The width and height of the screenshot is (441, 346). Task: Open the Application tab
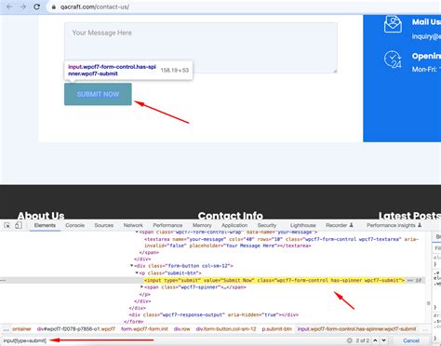pyautogui.click(x=234, y=225)
